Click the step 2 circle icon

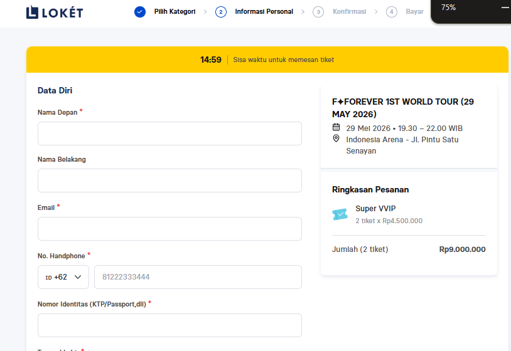(220, 12)
